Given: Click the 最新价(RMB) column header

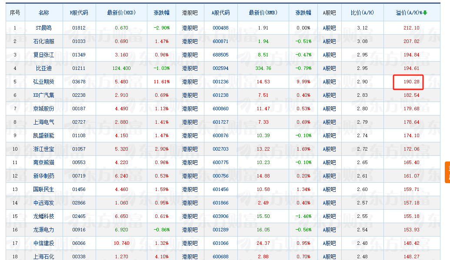Looking at the screenshot, I should tap(263, 13).
